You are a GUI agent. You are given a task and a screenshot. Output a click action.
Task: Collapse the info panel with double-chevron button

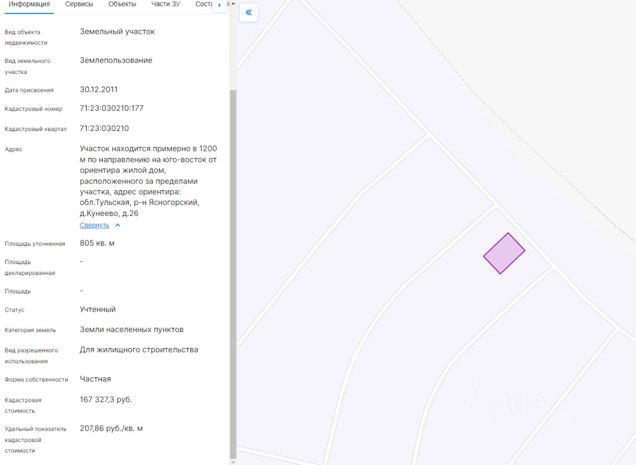point(248,12)
